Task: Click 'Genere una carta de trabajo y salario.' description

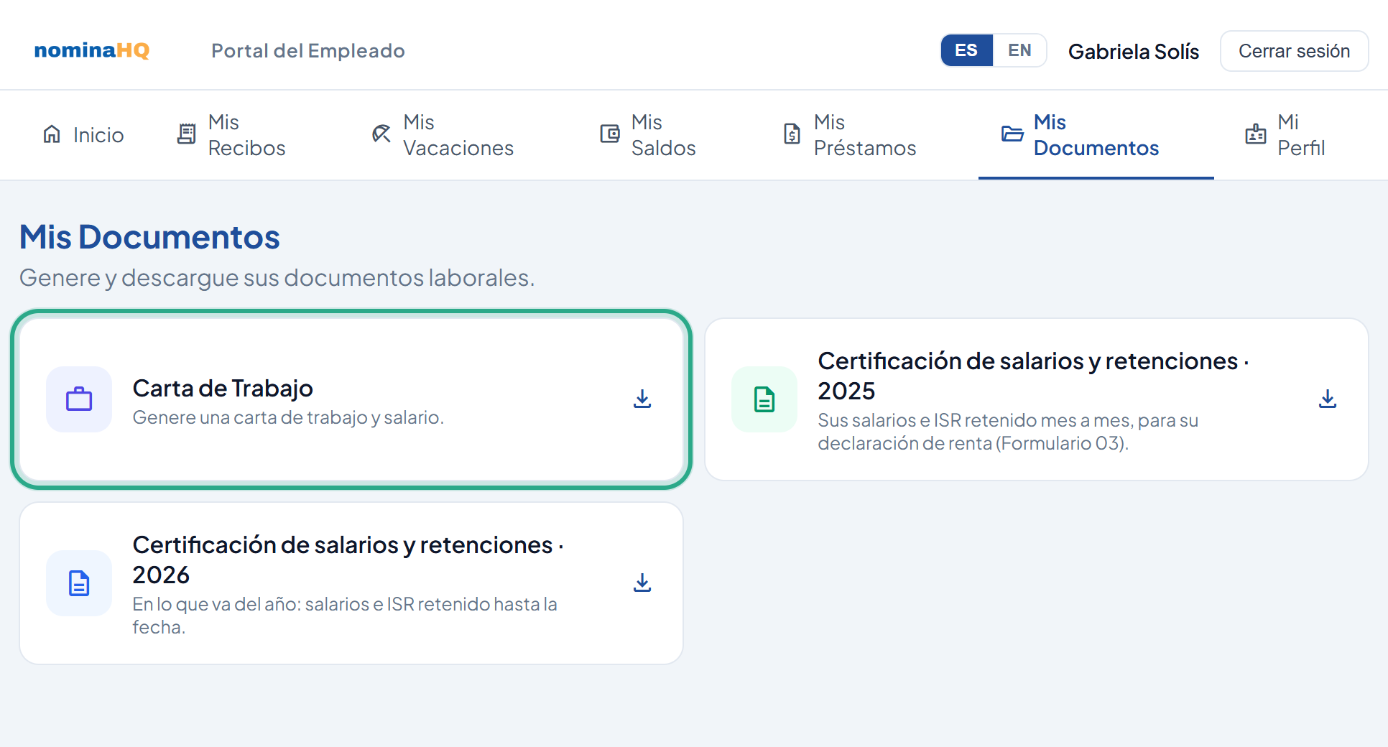Action: tap(288, 417)
